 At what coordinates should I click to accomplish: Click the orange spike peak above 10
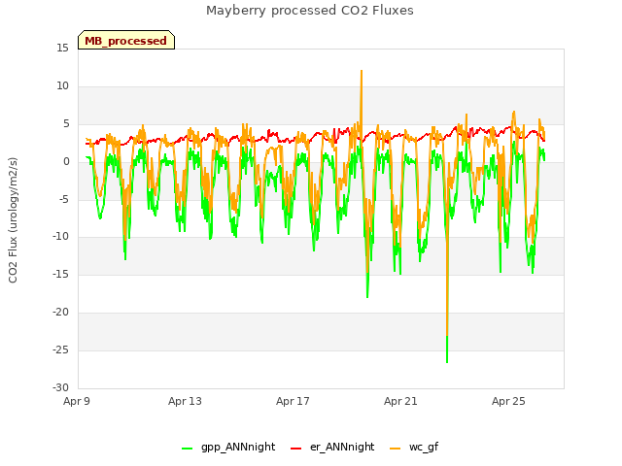tap(362, 72)
